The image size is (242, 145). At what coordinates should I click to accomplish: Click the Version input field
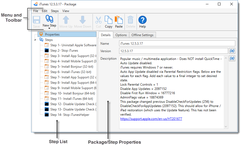tap(174, 51)
